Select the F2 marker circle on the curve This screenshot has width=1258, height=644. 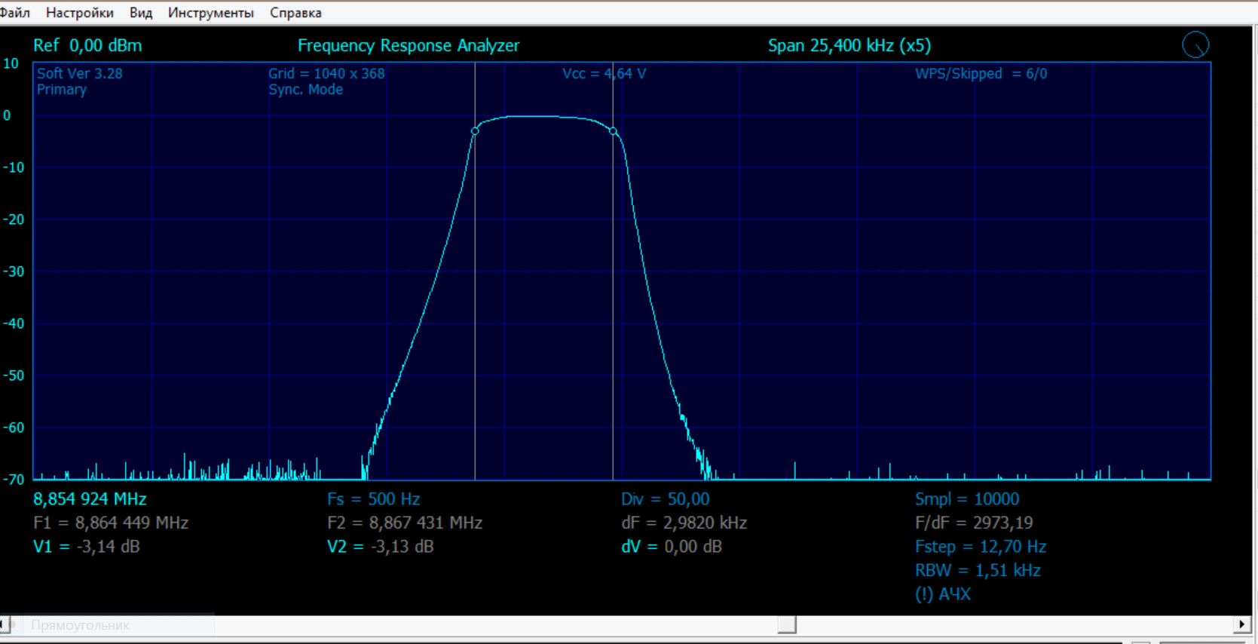pos(613,131)
